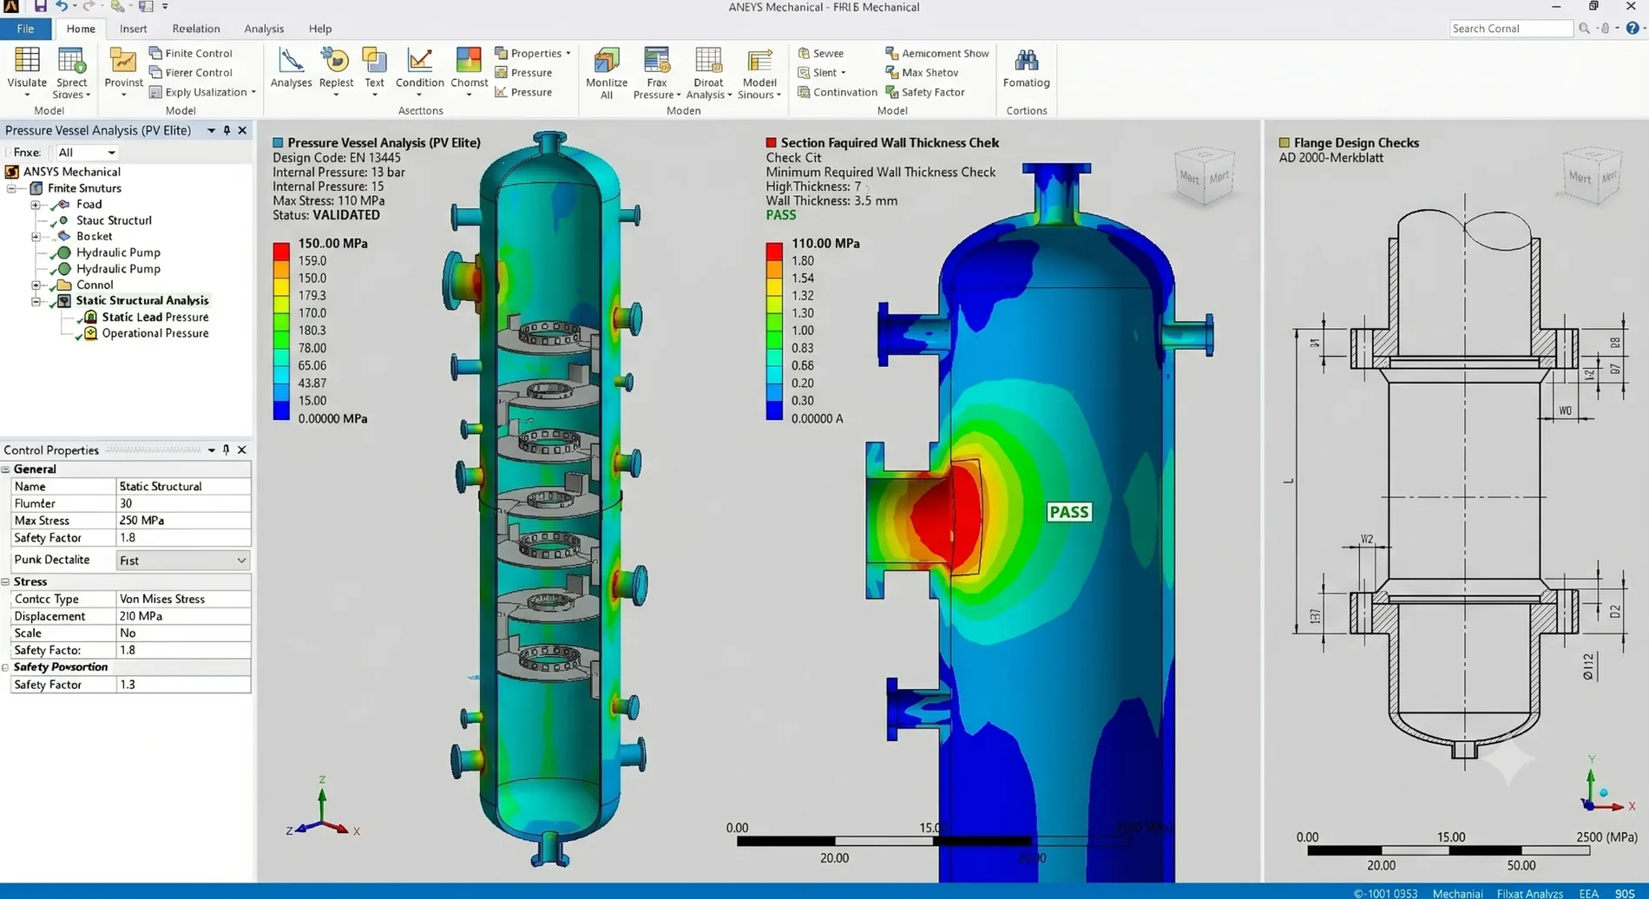Open the File menu

click(25, 29)
